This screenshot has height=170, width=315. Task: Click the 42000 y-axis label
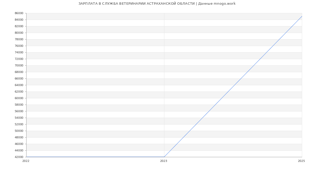pos(19,157)
